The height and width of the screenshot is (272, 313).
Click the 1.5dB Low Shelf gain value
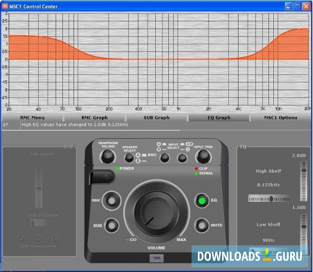299,208
